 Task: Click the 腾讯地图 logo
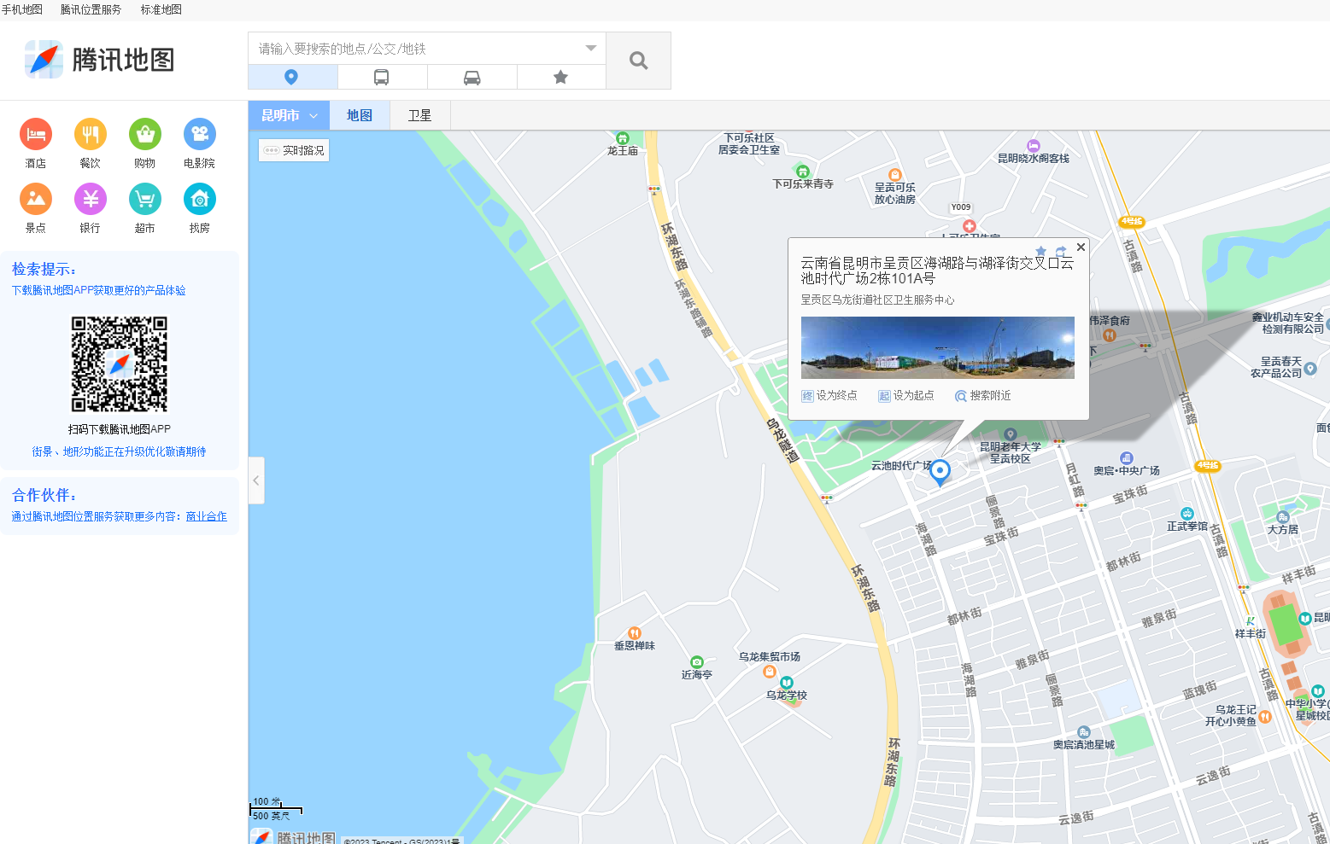pos(100,60)
